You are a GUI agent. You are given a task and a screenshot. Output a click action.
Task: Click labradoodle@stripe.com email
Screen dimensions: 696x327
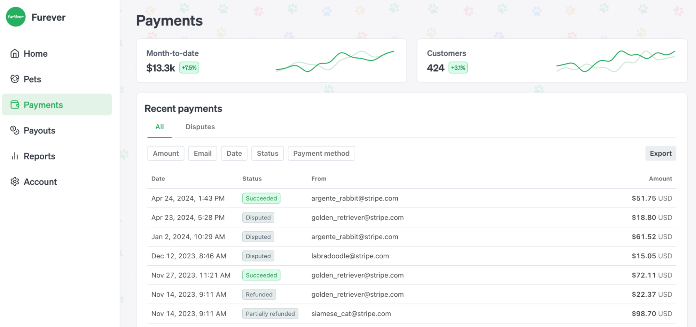pyautogui.click(x=350, y=256)
